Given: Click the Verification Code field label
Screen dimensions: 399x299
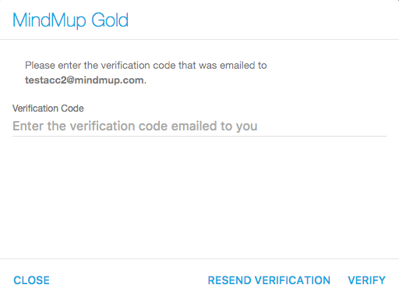Looking at the screenshot, I should [x=48, y=109].
